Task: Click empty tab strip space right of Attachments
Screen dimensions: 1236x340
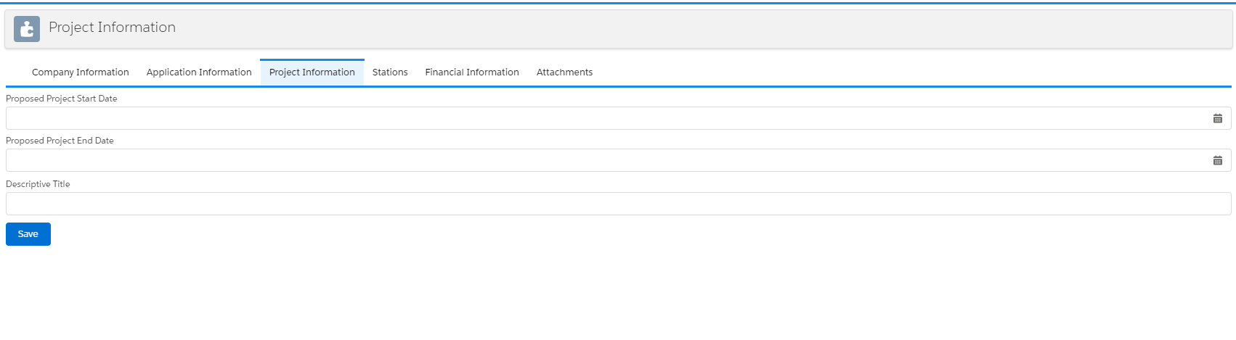Action: tap(871, 72)
